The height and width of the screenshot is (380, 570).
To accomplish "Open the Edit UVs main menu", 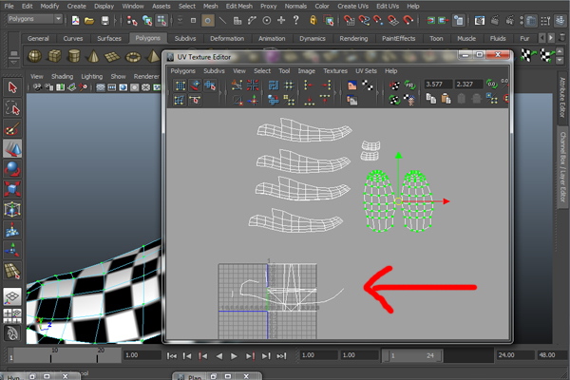I will [388, 7].
